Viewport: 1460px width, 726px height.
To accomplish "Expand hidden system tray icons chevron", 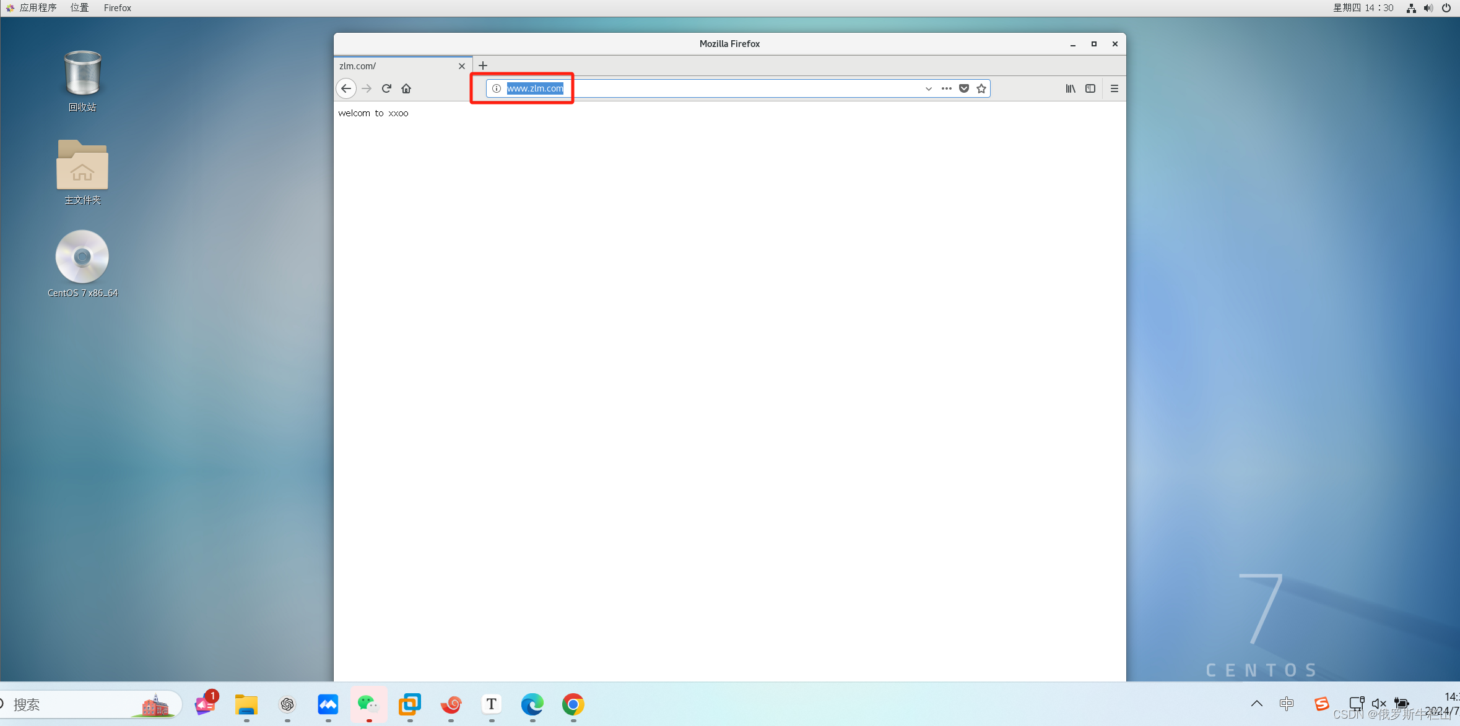I will click(1257, 704).
